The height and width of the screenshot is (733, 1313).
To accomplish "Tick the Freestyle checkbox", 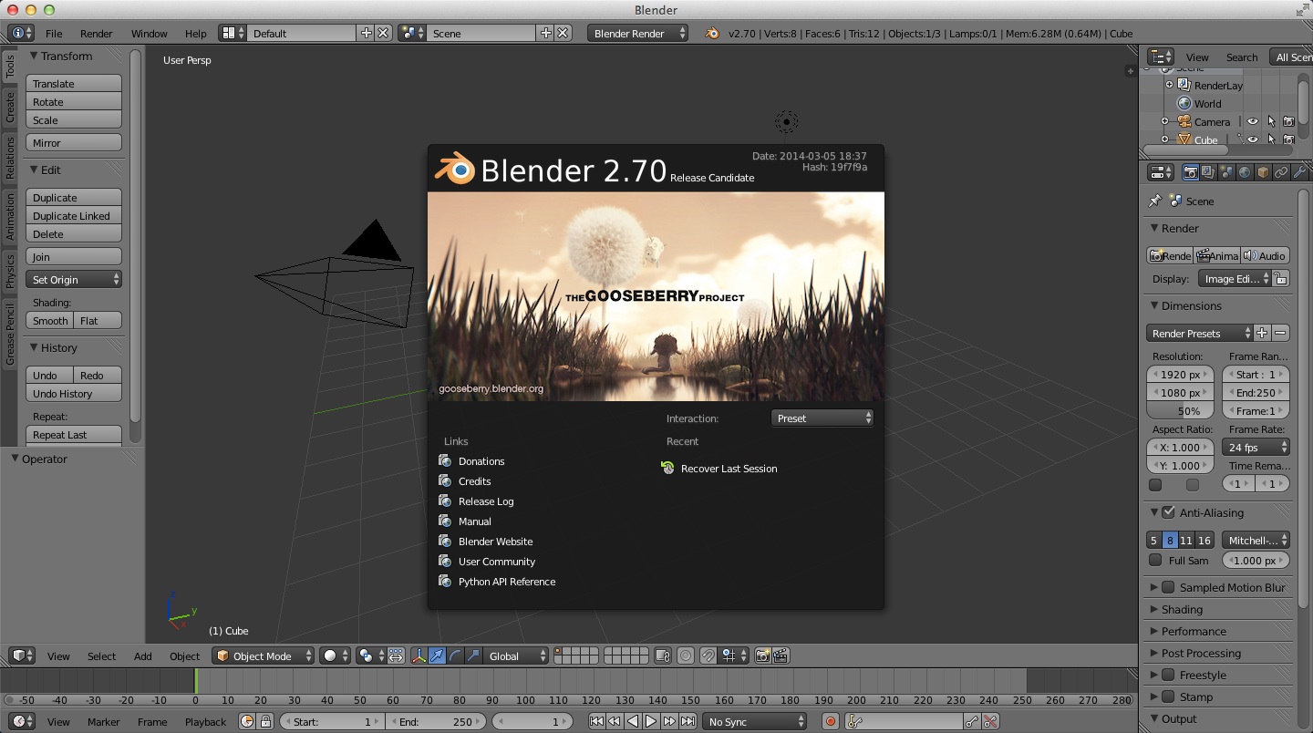I will point(1168,676).
